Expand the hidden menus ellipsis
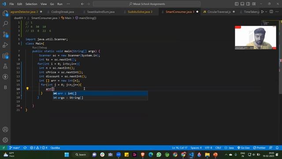 point(68,4)
